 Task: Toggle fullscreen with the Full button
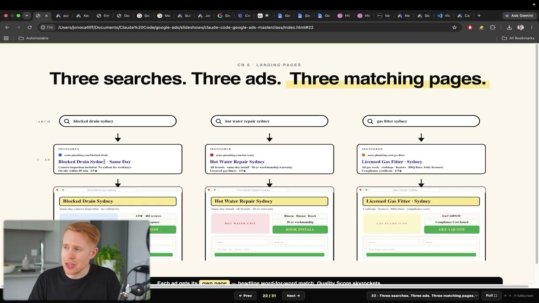pyautogui.click(x=491, y=295)
